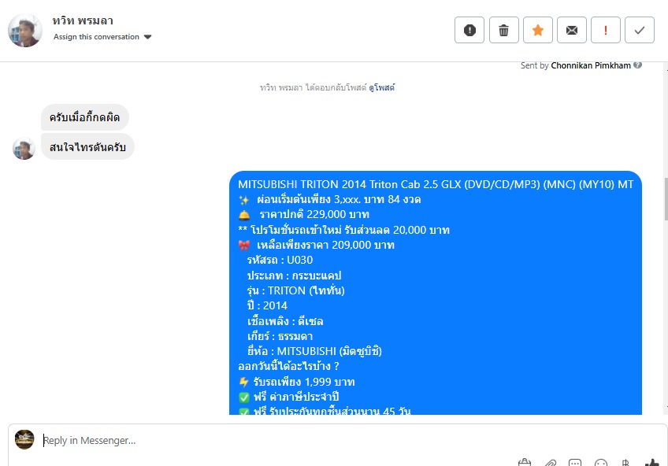Expand the Assign this conversation dropdown
Image resolution: width=668 pixels, height=466 pixels.
[x=102, y=37]
